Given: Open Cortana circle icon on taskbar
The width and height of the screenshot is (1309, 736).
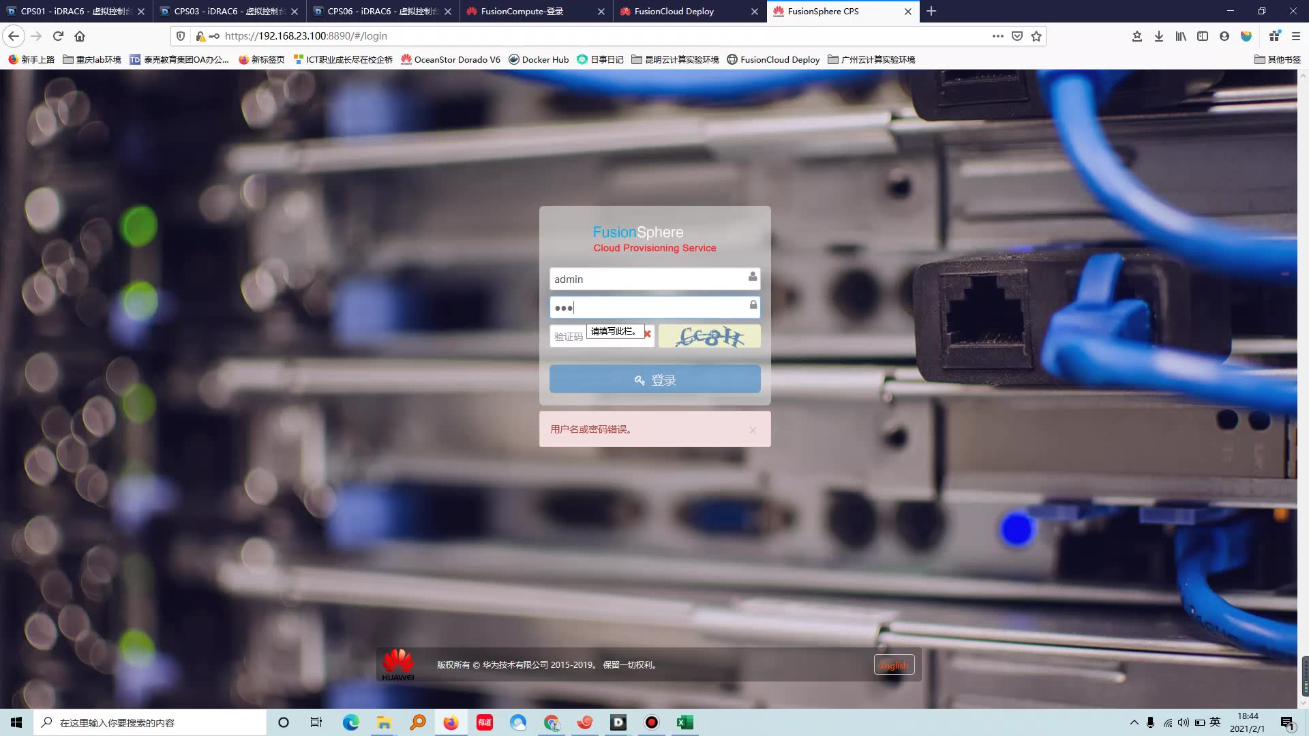Looking at the screenshot, I should click(284, 722).
